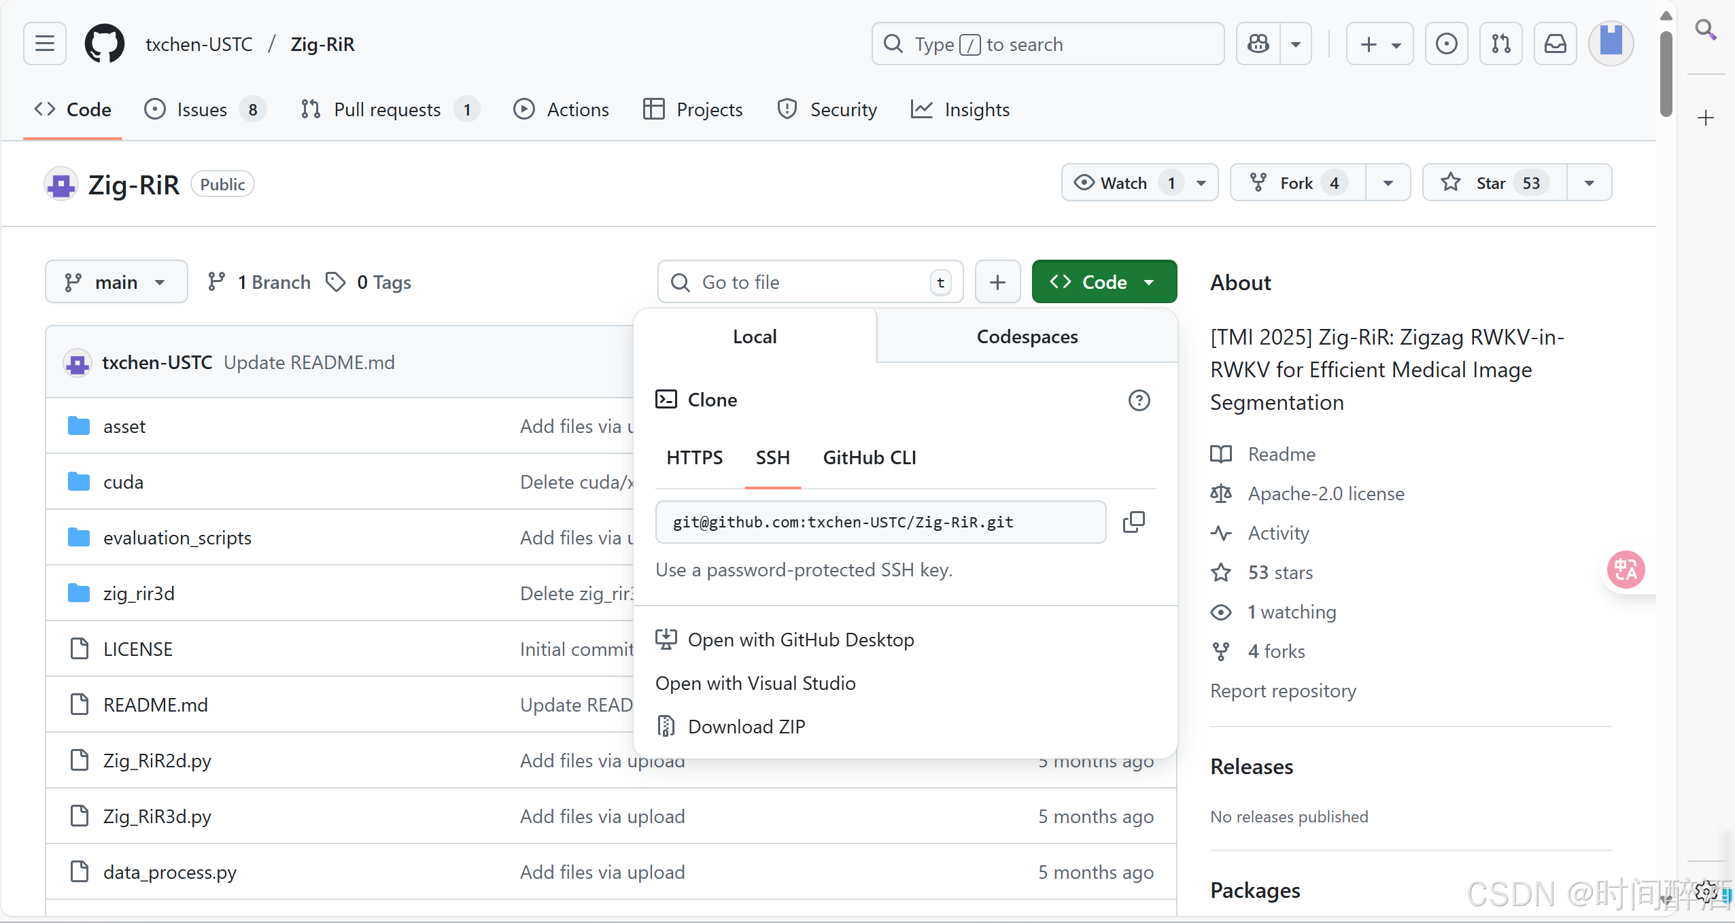Viewport: 1735px width, 923px height.
Task: Click the pink translate floating icon
Action: tap(1626, 570)
